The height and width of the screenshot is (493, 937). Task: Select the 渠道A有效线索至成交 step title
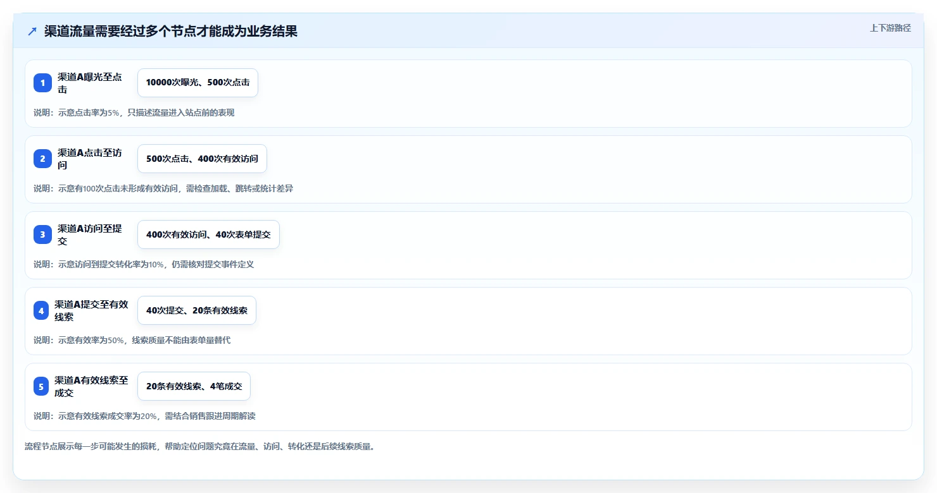coord(92,386)
